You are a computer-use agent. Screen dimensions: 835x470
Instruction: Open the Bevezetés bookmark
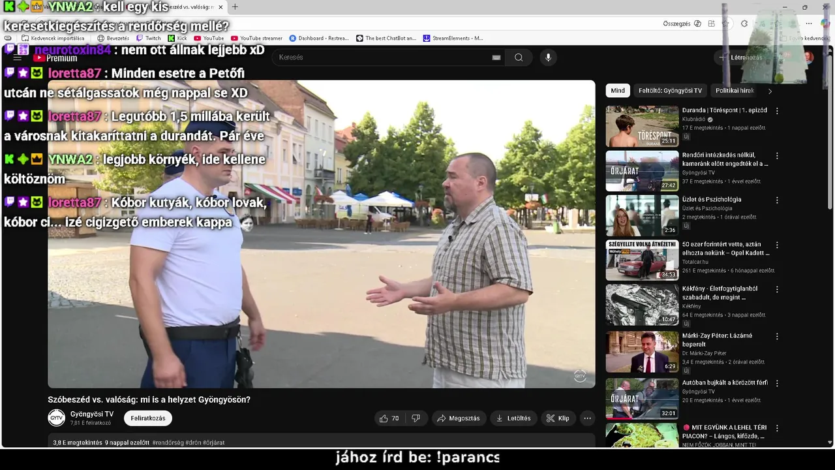pos(114,39)
